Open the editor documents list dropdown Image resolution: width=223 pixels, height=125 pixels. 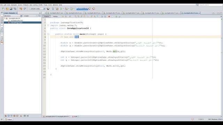(218, 13)
